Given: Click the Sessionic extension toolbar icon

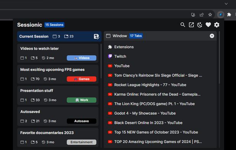Looking at the screenshot, I should coord(221,14).
